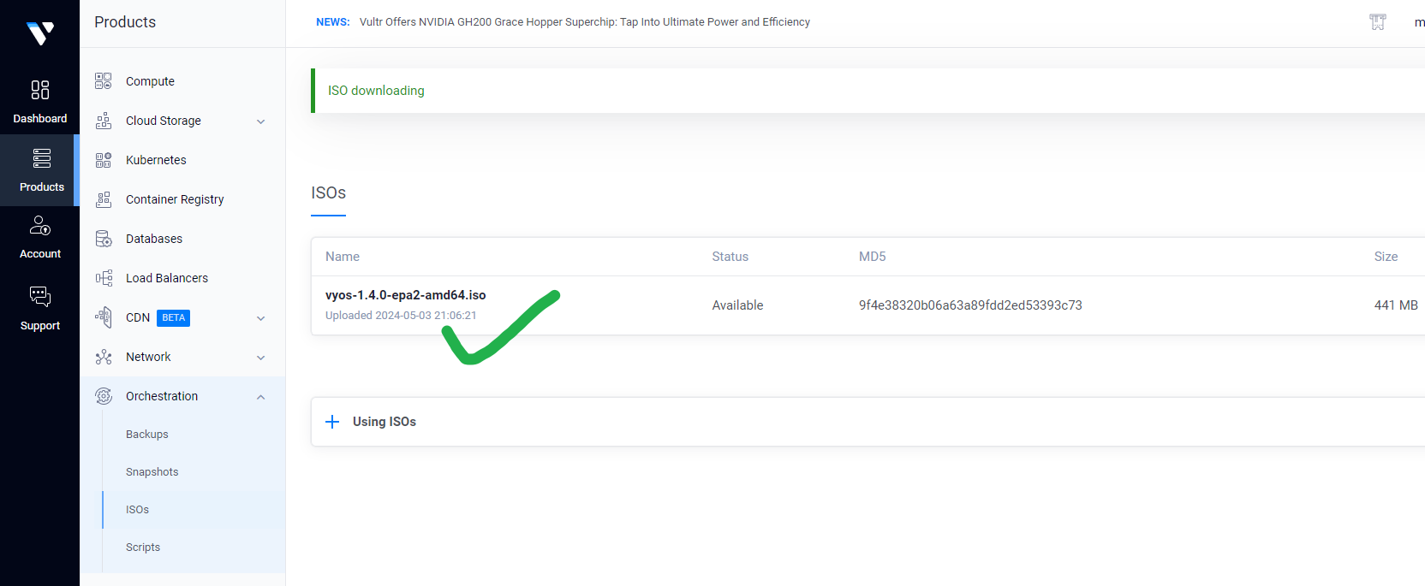Open the Account person icon
Image resolution: width=1425 pixels, height=586 pixels.
pos(39,226)
